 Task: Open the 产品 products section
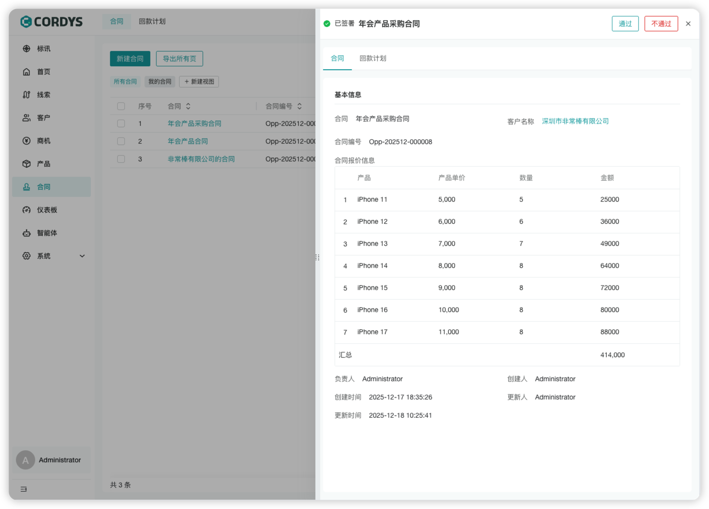[x=43, y=164]
